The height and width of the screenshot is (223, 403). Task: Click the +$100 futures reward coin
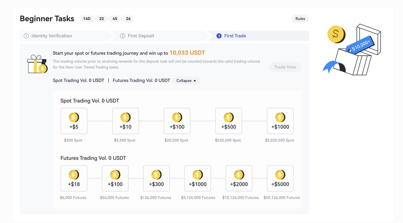point(115,175)
